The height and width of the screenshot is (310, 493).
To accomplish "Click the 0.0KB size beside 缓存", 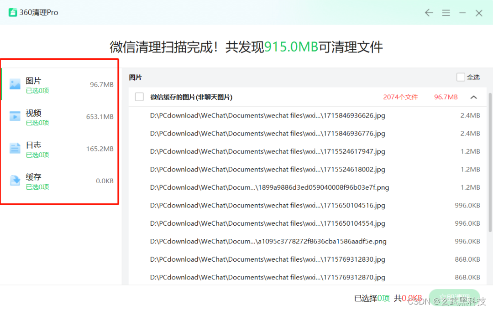I will (x=105, y=181).
